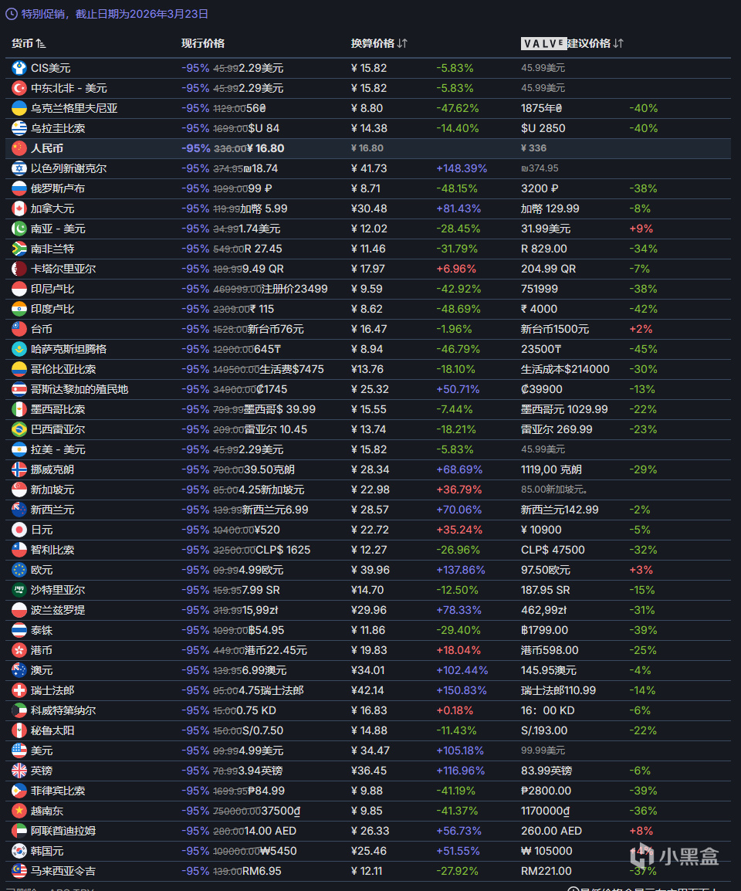Screen dimensions: 741x891
Task: Click the Hong Kong flag for 港币
Action: (19, 650)
